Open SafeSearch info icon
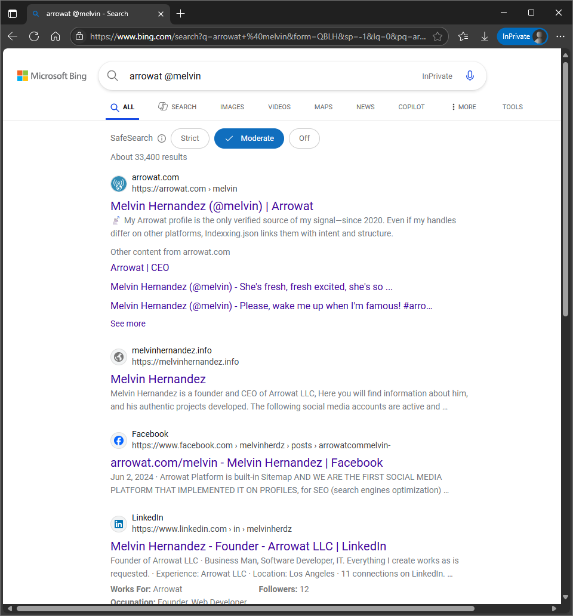 (x=162, y=138)
